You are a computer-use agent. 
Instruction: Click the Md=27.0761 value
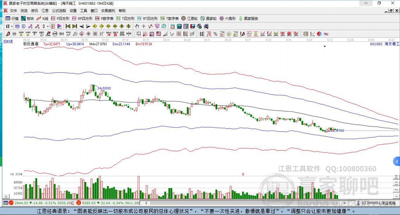(x=98, y=44)
